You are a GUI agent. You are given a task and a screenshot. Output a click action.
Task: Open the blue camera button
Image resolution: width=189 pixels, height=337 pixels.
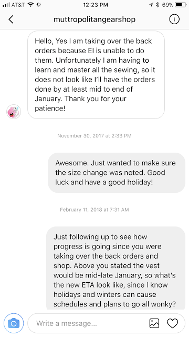(14, 323)
